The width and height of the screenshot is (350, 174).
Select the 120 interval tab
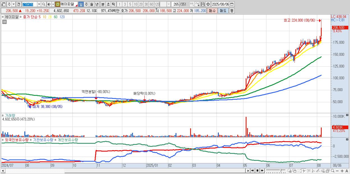[157, 4]
